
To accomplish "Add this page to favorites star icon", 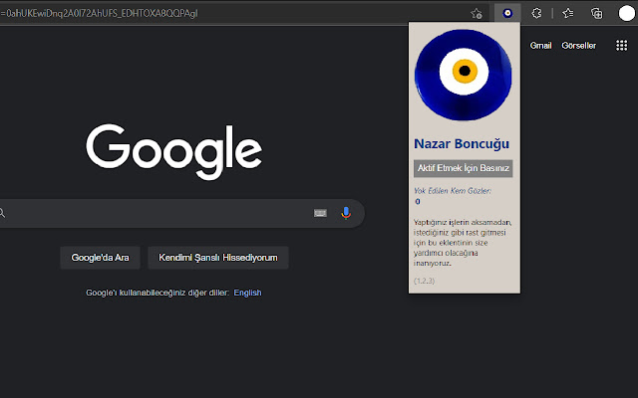I will coord(477,13).
